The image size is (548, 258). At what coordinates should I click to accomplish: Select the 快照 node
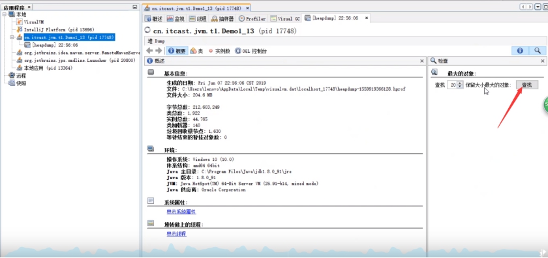click(x=21, y=83)
